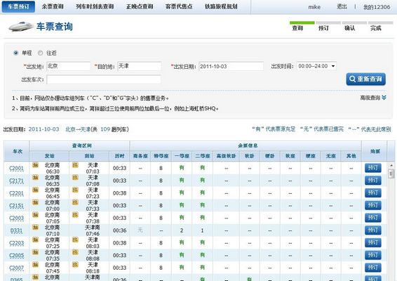Click the results list scrollbar thumb

pos(391,174)
